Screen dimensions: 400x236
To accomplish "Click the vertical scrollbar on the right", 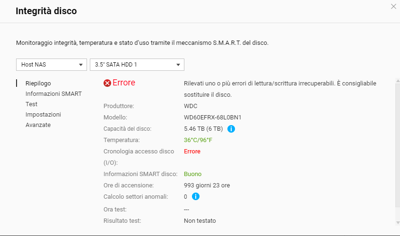I will (x=397, y=142).
